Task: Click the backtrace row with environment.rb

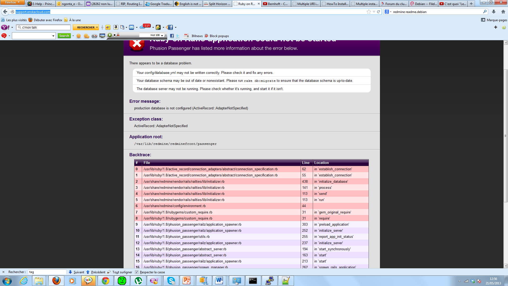Action: [251, 206]
